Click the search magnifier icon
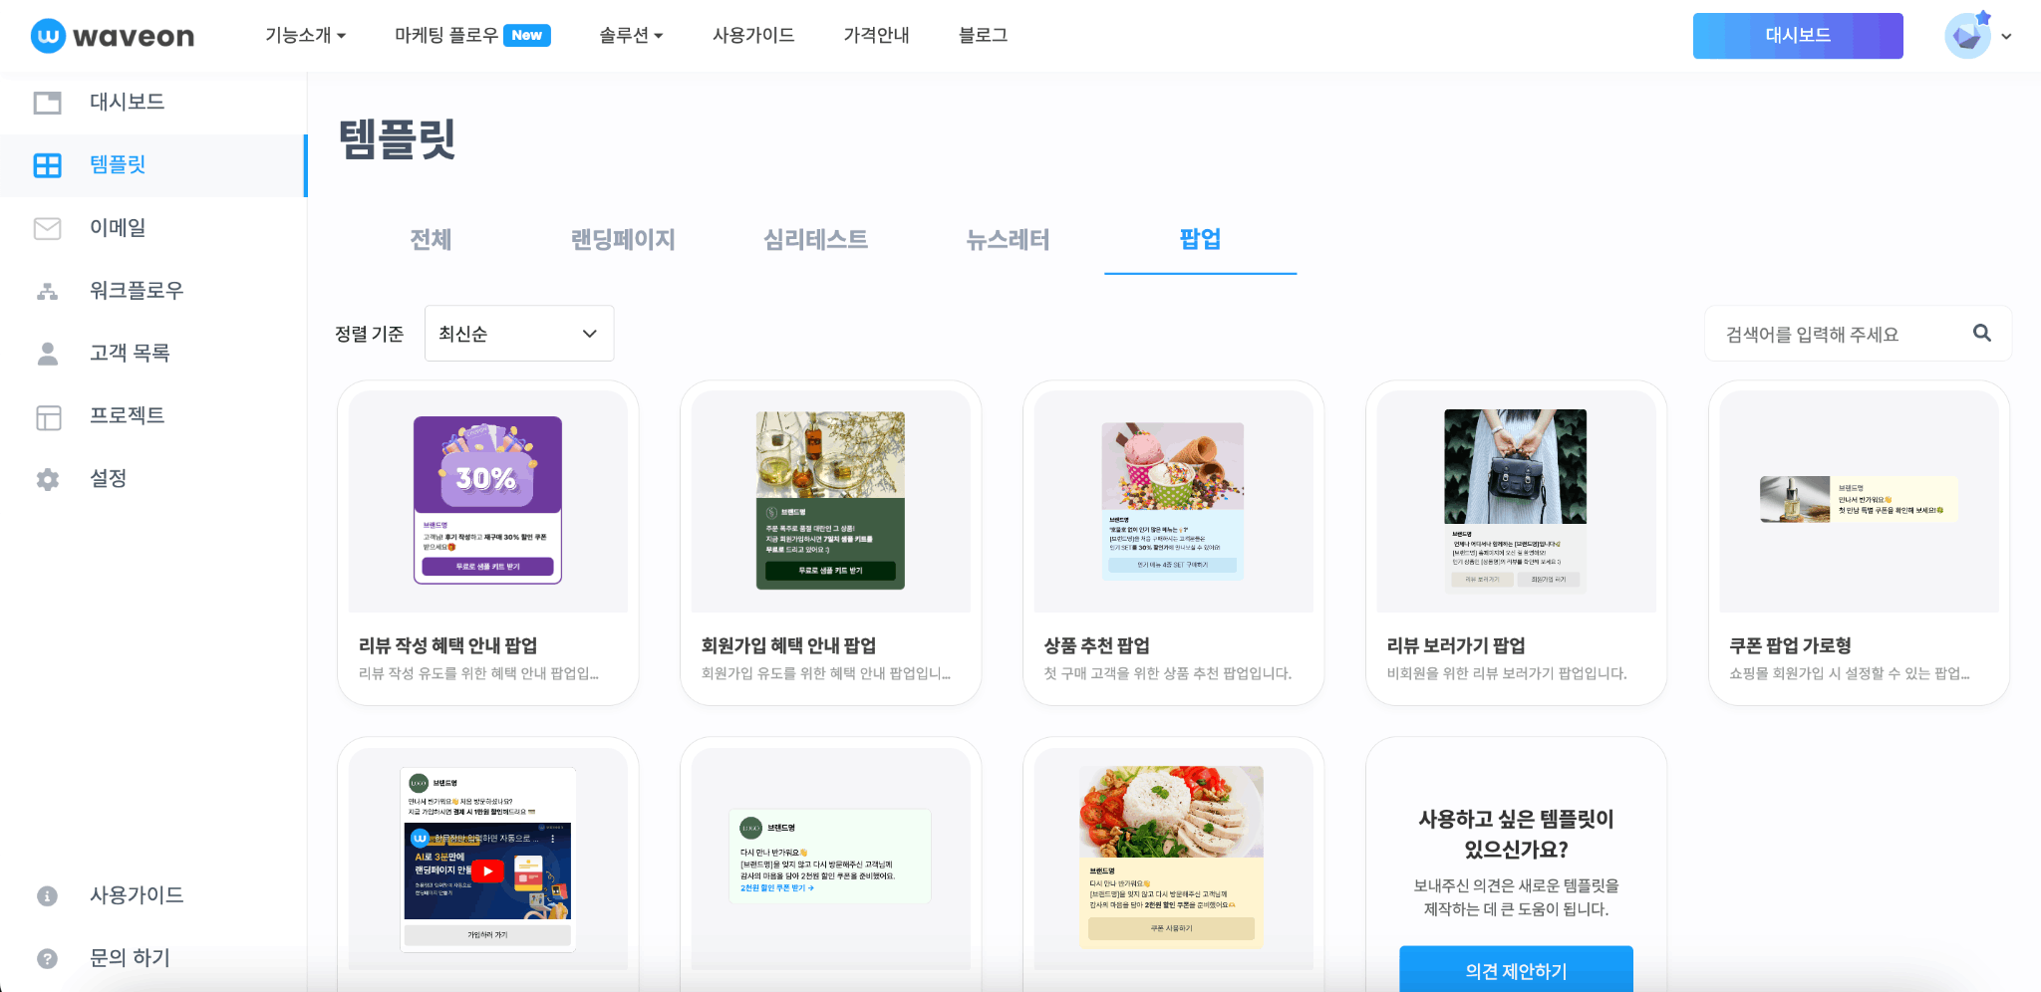Screen dimensions: 2041x992 [x=1982, y=334]
